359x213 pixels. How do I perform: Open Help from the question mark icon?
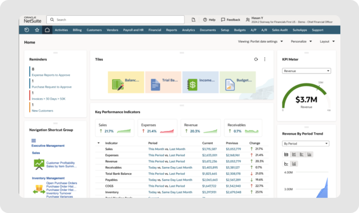coord(205,20)
